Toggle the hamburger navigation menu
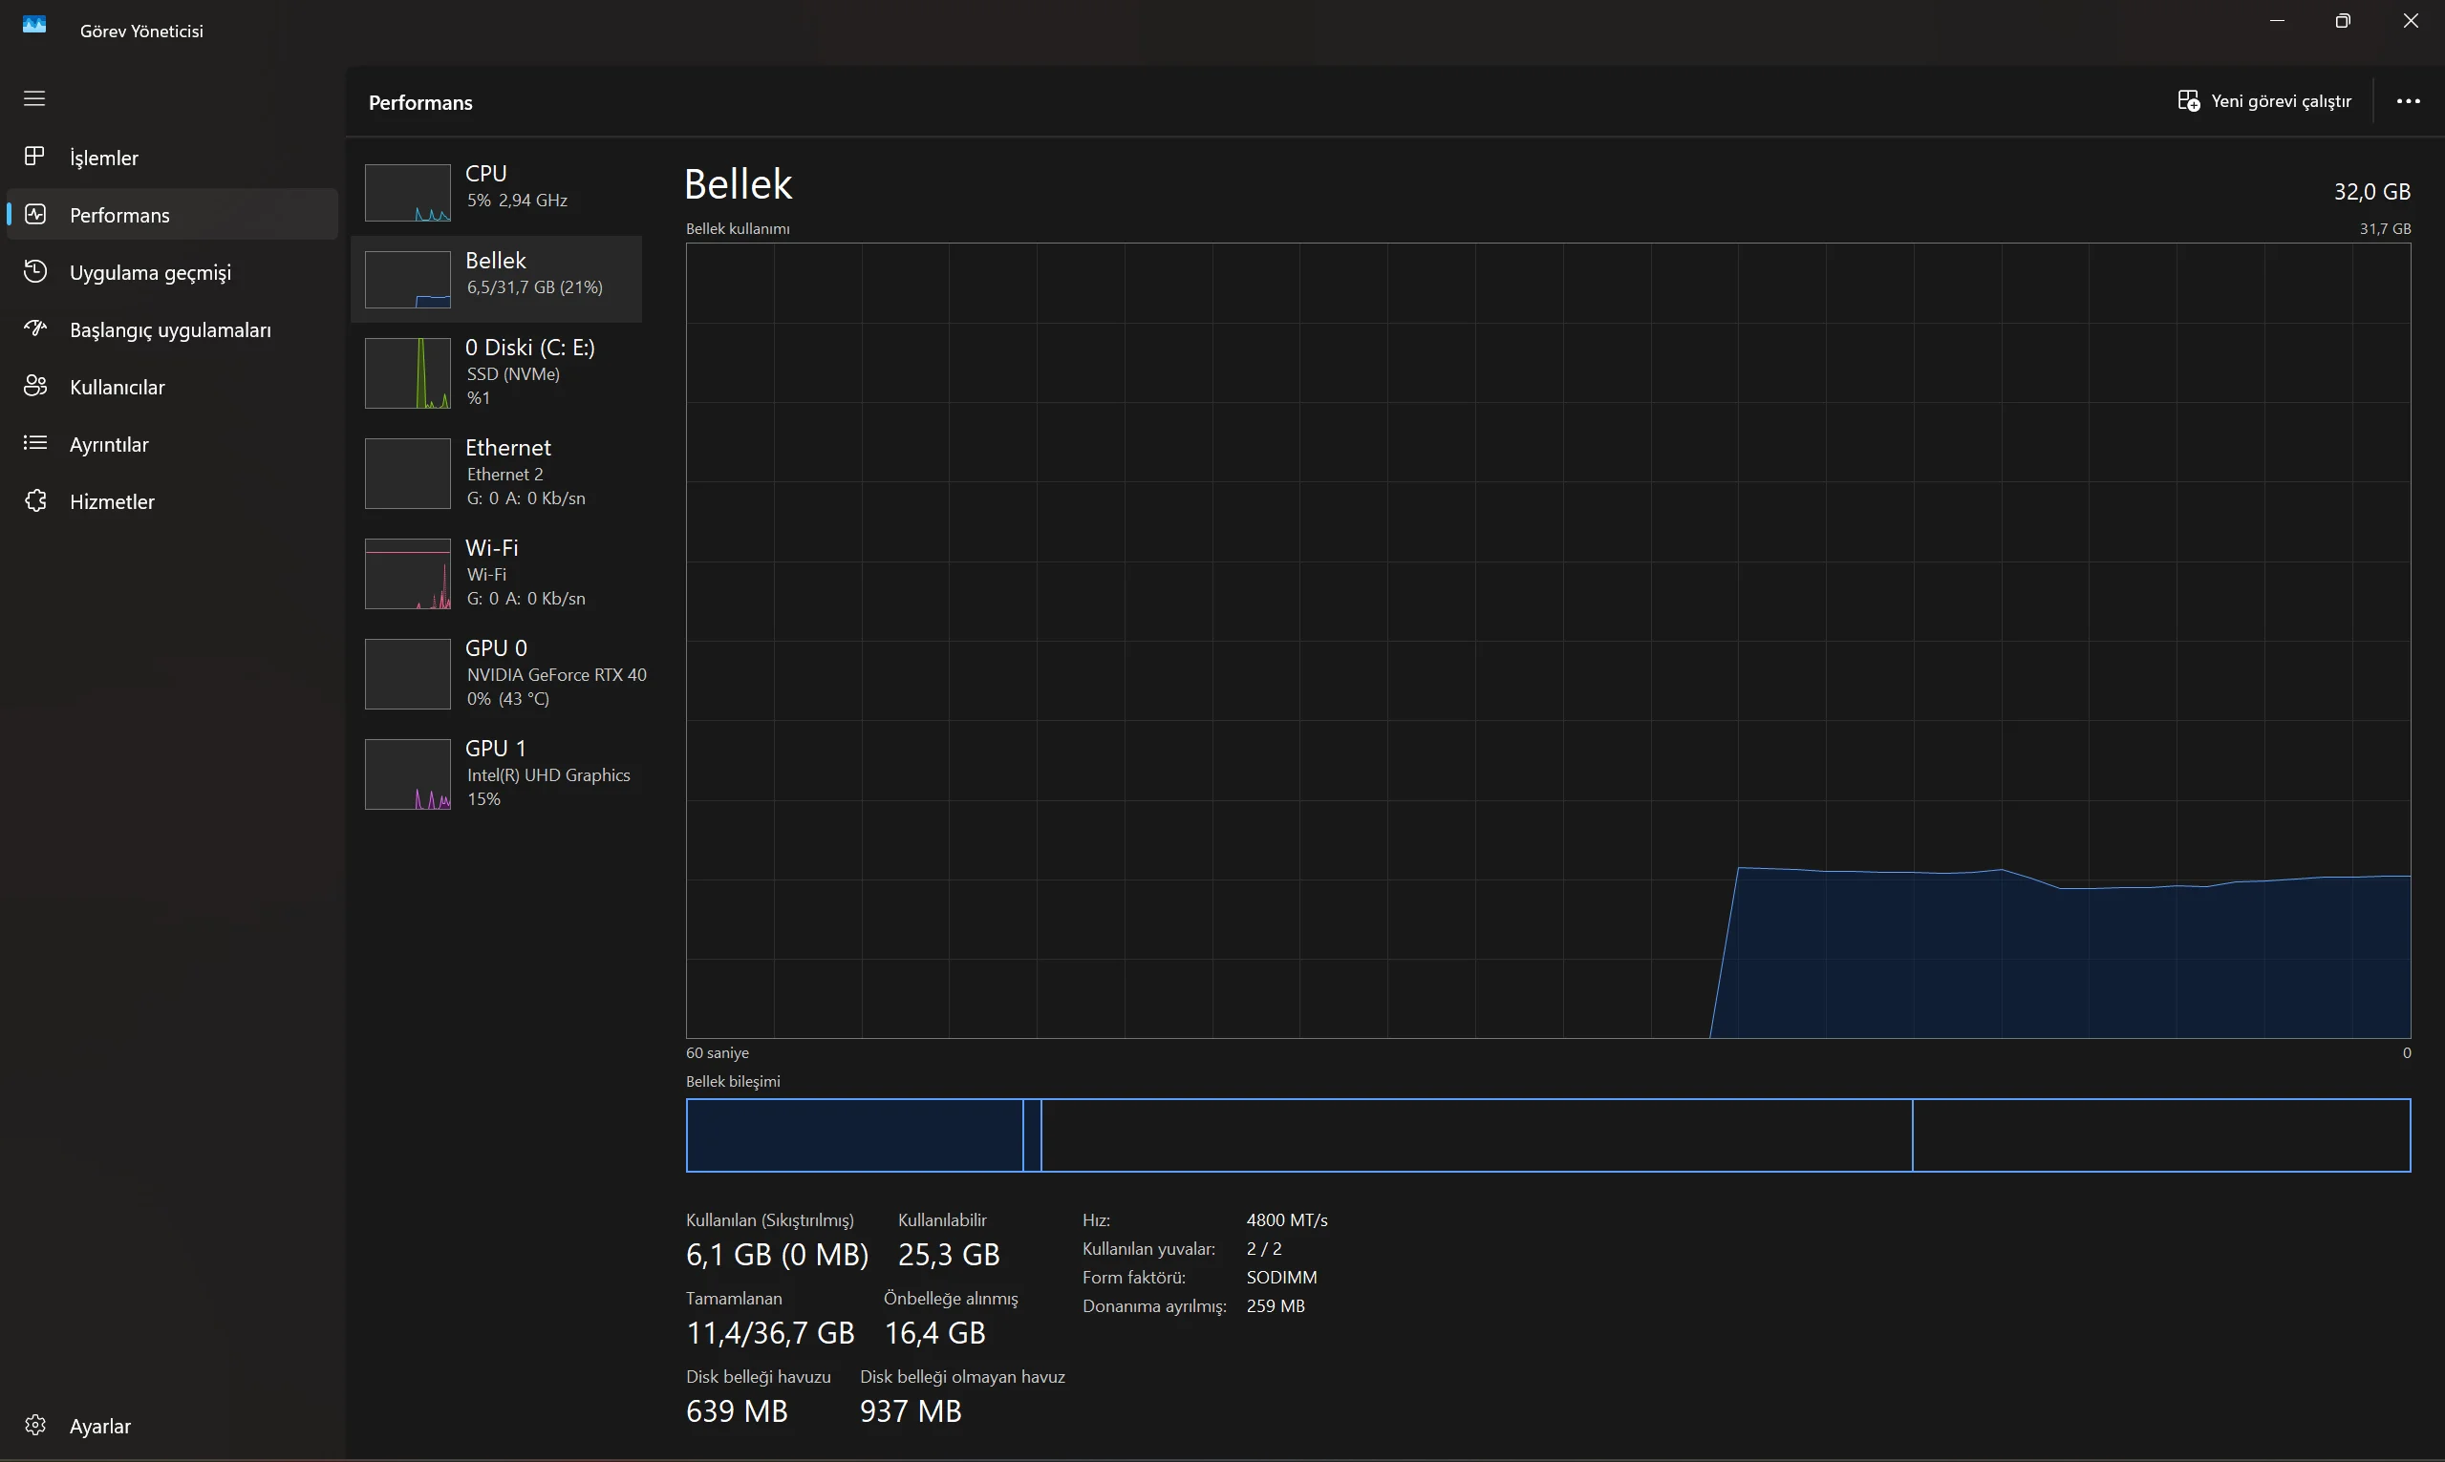The height and width of the screenshot is (1462, 2445). coord(34,98)
